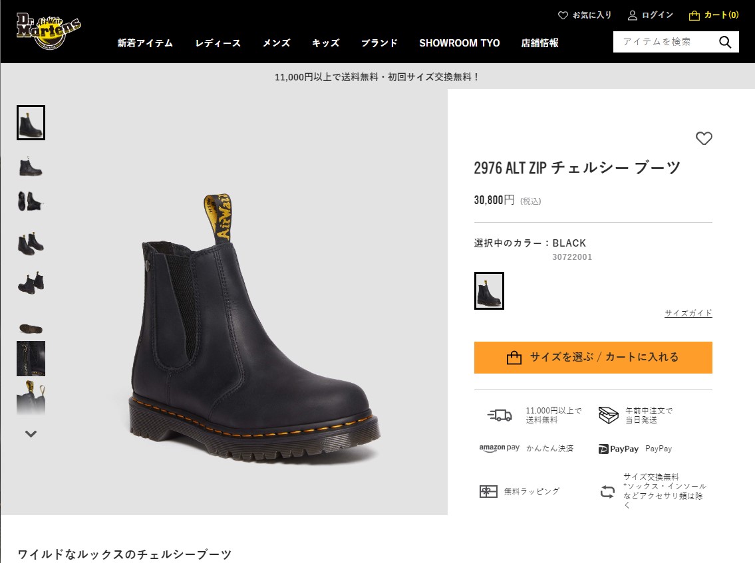Open the メンズ menu

point(276,43)
